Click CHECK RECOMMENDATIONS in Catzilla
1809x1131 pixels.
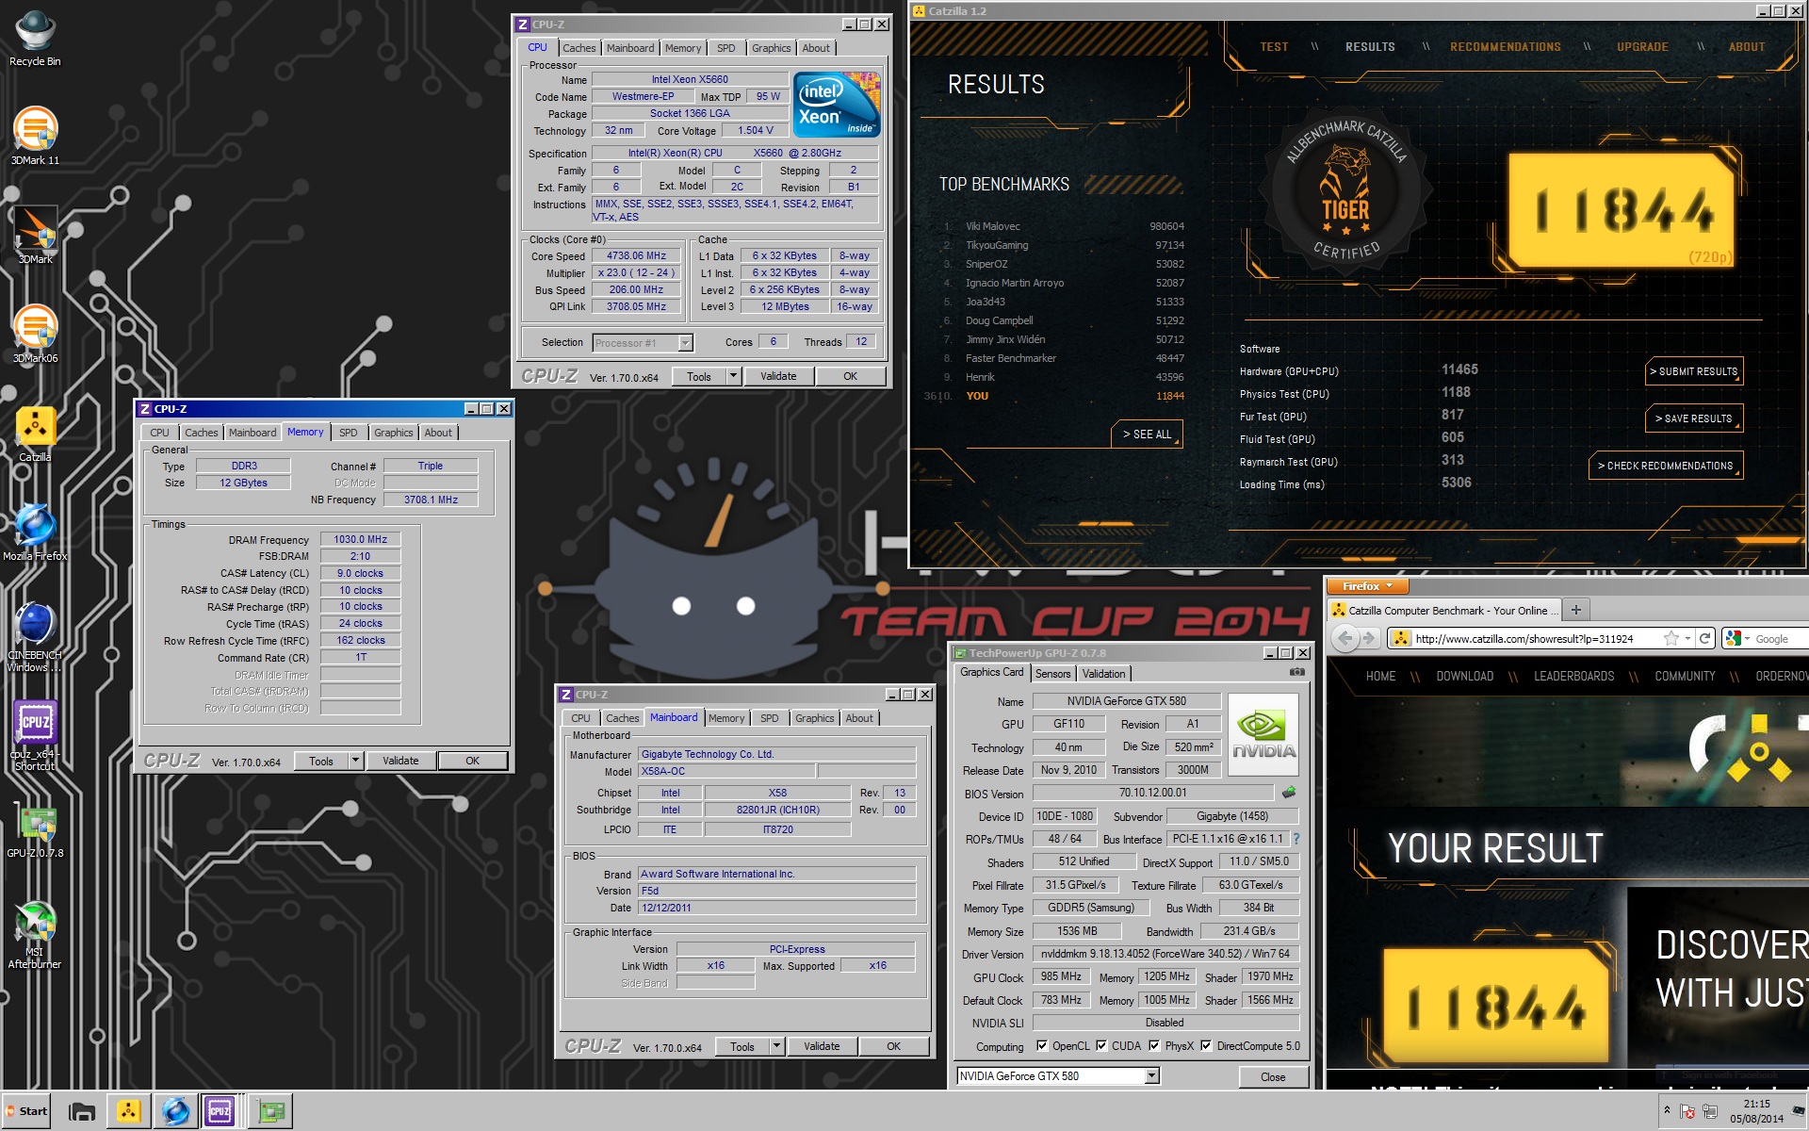pos(1666,466)
